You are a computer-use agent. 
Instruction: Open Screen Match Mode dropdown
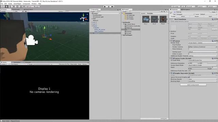click(203, 65)
